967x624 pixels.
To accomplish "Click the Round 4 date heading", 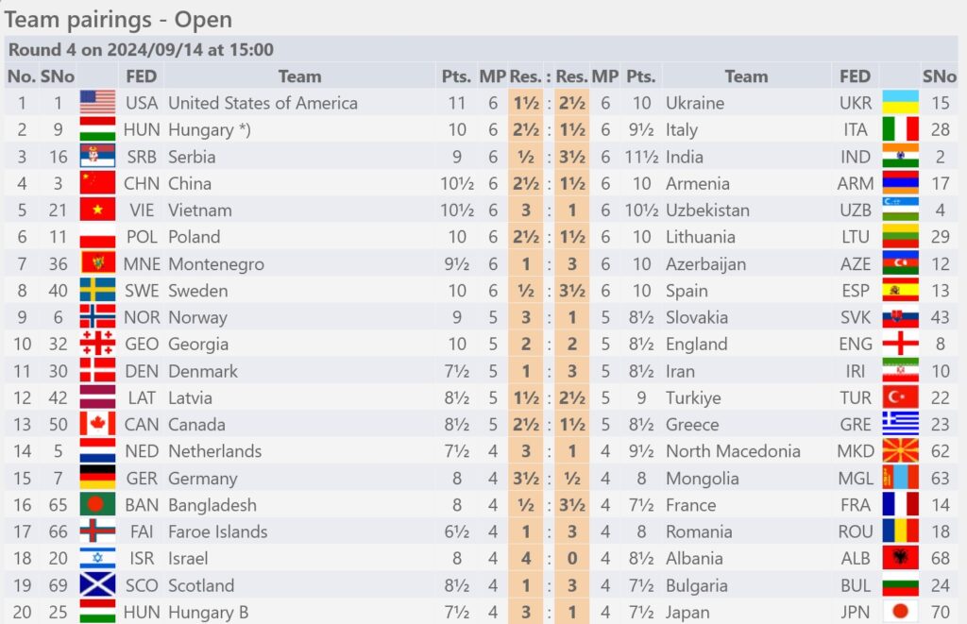I will (141, 49).
